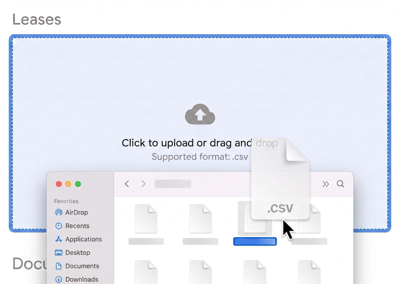400x284 pixels.
Task: Open Applications from the Finder sidebar
Action: pyautogui.click(x=78, y=239)
